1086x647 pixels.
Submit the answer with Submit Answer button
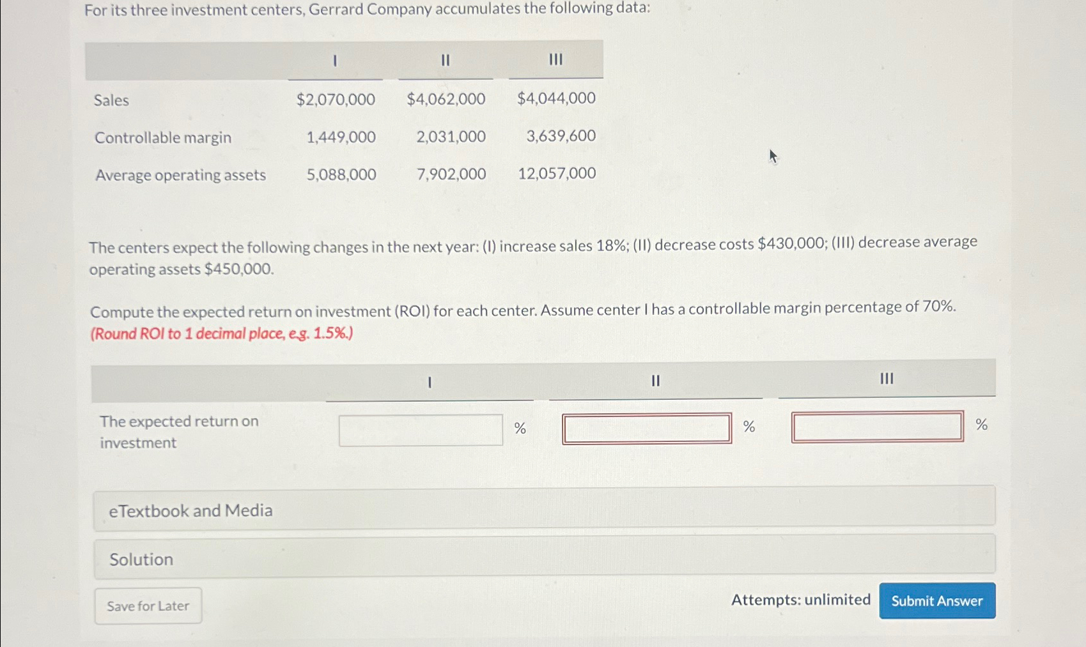click(x=937, y=600)
